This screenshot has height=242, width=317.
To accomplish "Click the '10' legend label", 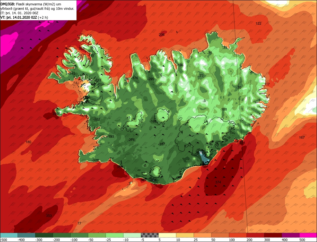I will coord(178,240).
